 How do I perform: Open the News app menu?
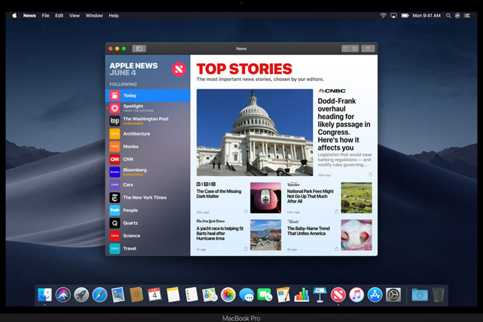pyautogui.click(x=30, y=16)
